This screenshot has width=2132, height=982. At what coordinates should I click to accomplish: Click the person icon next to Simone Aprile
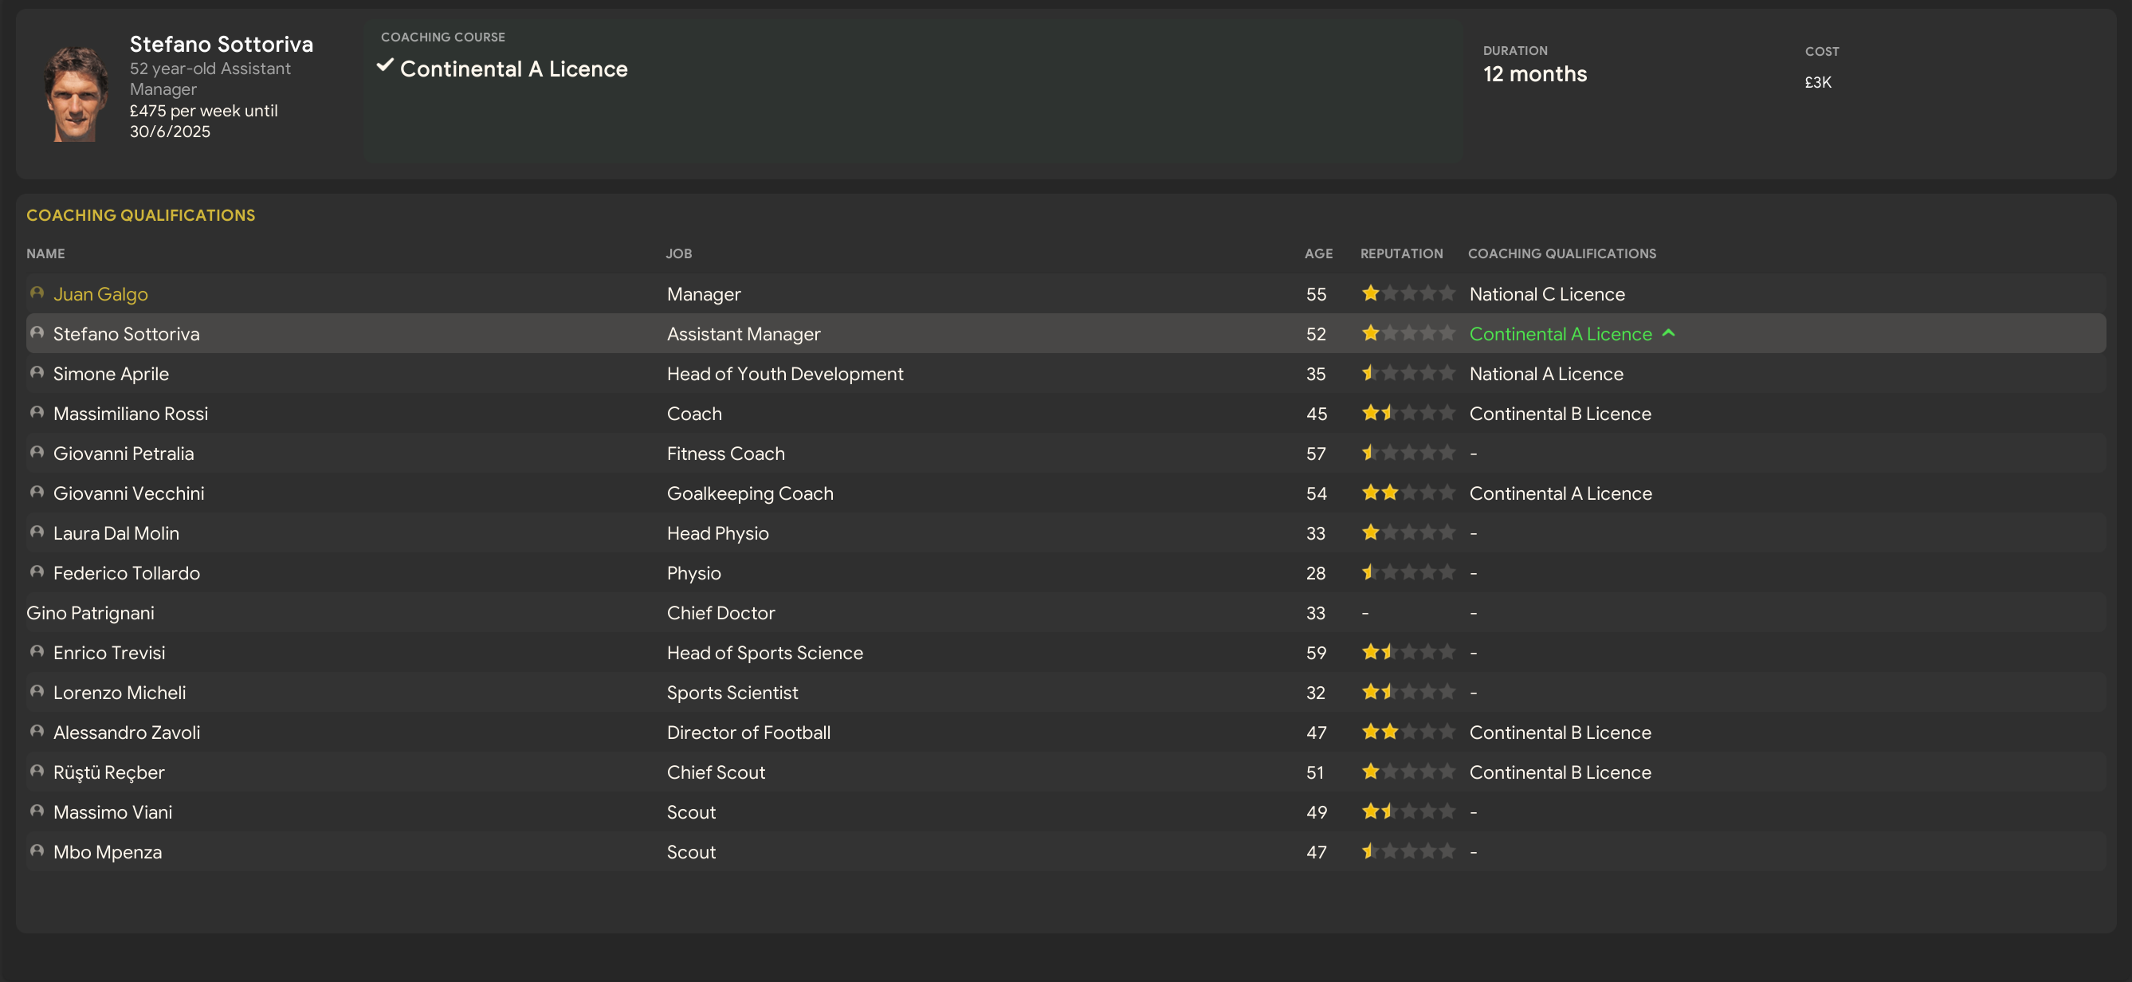coord(37,372)
